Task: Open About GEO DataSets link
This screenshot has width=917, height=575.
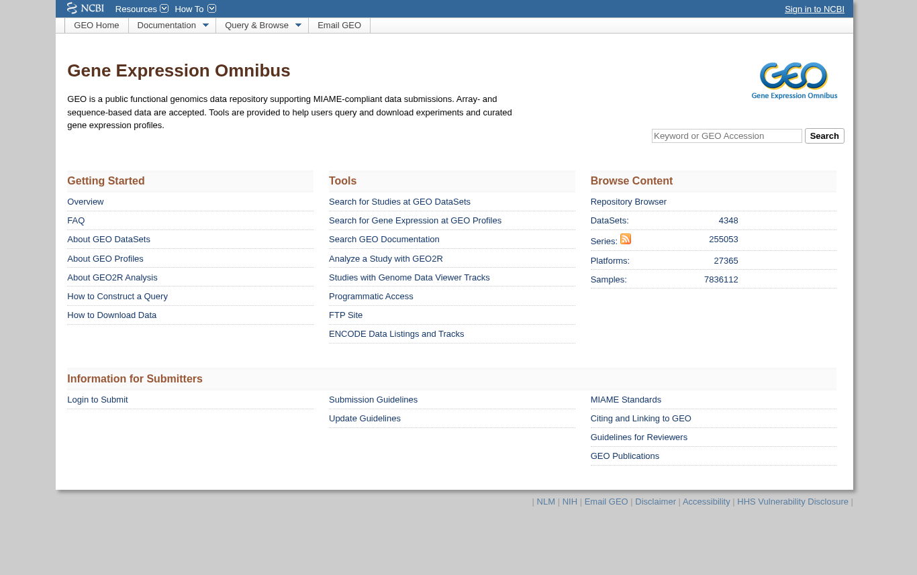Action: 109,240
